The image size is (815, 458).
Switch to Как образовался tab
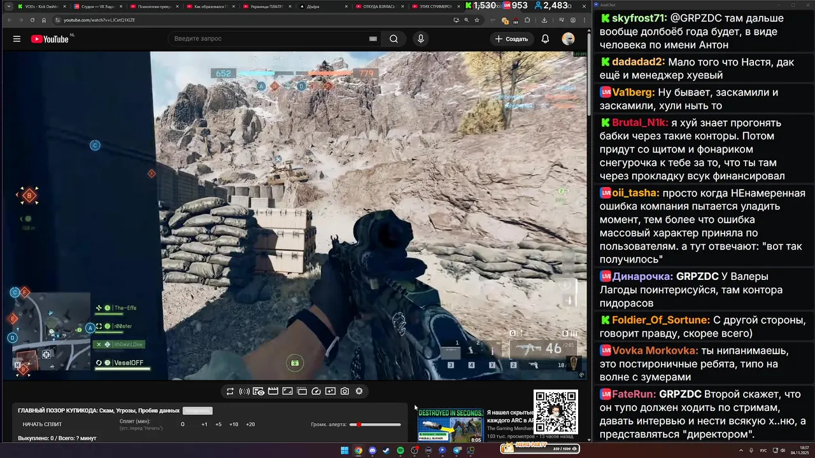point(210,6)
